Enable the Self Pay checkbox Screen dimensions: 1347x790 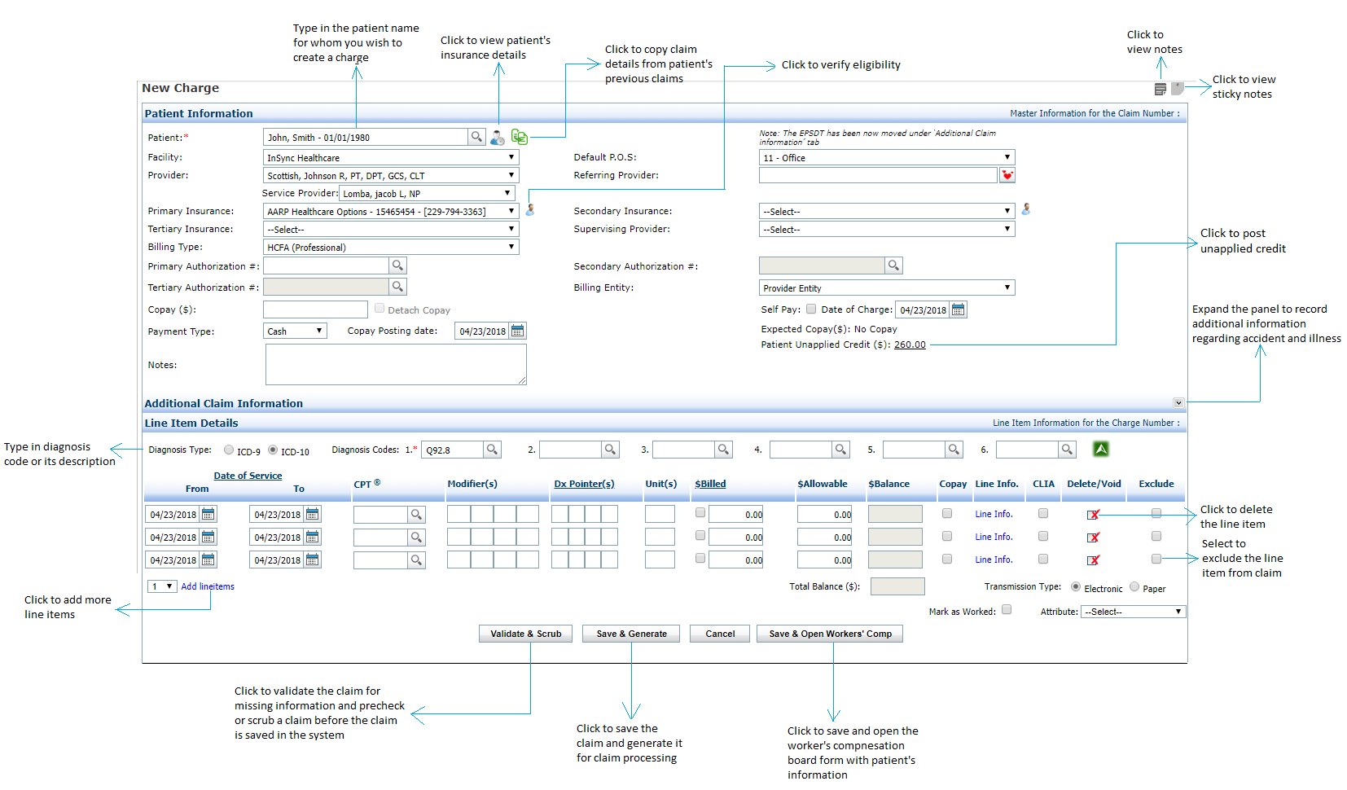811,309
